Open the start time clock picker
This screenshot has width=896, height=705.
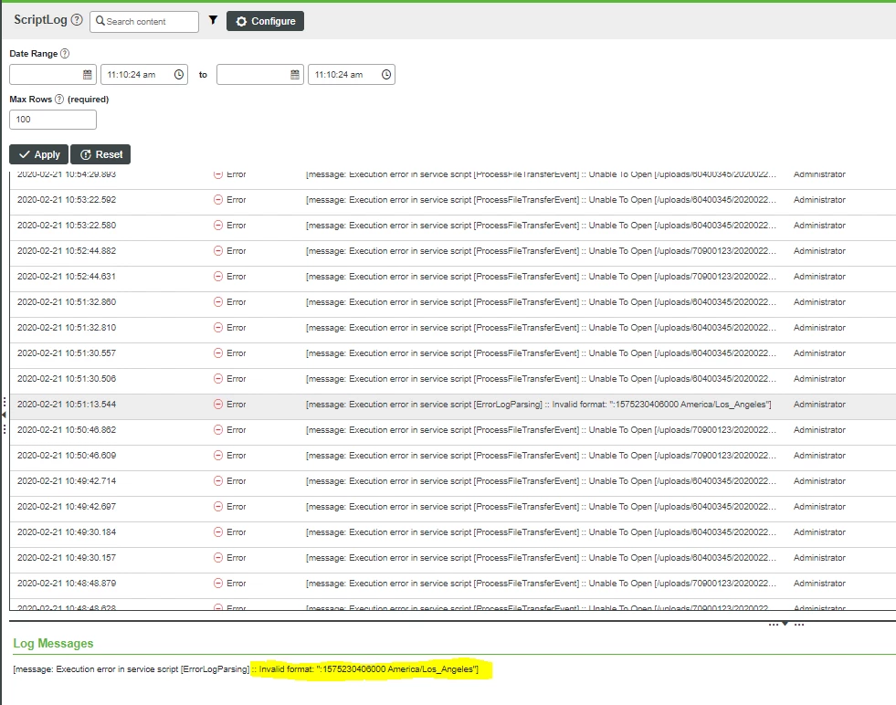pyautogui.click(x=179, y=74)
